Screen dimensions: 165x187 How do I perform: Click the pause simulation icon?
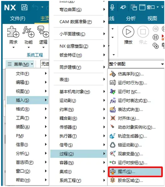click(156, 37)
